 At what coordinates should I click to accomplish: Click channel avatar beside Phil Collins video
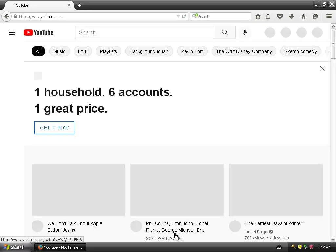(x=136, y=226)
